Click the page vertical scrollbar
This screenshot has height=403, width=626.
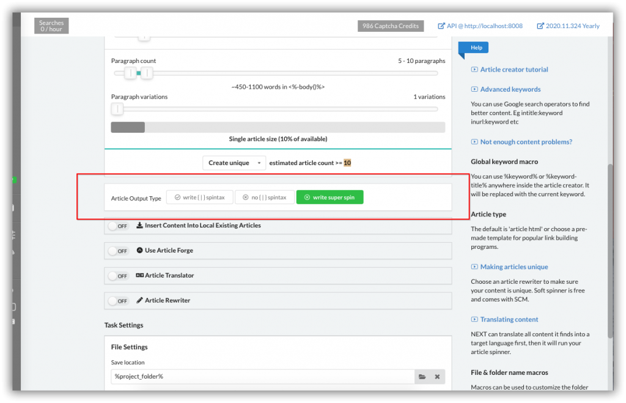(x=610, y=251)
